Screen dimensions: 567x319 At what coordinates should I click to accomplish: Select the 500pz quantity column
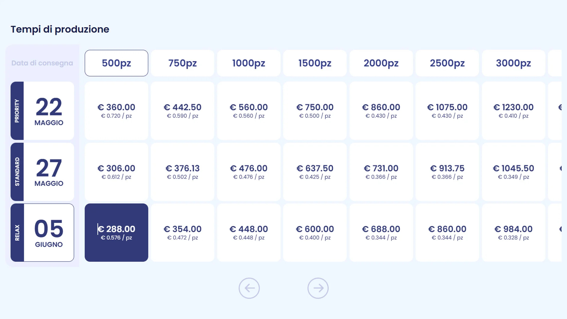click(116, 63)
